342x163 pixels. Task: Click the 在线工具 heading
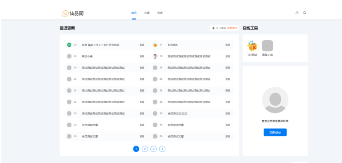coord(250,28)
